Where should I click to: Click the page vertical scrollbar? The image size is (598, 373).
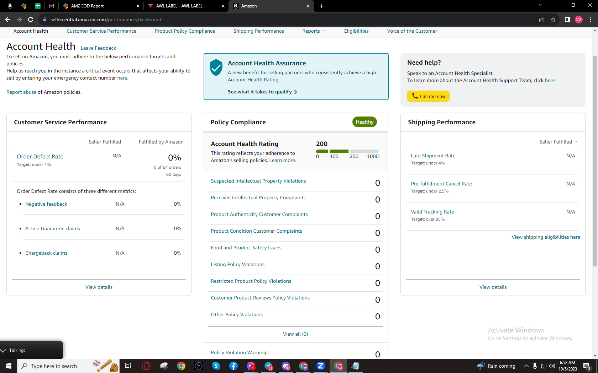595,161
